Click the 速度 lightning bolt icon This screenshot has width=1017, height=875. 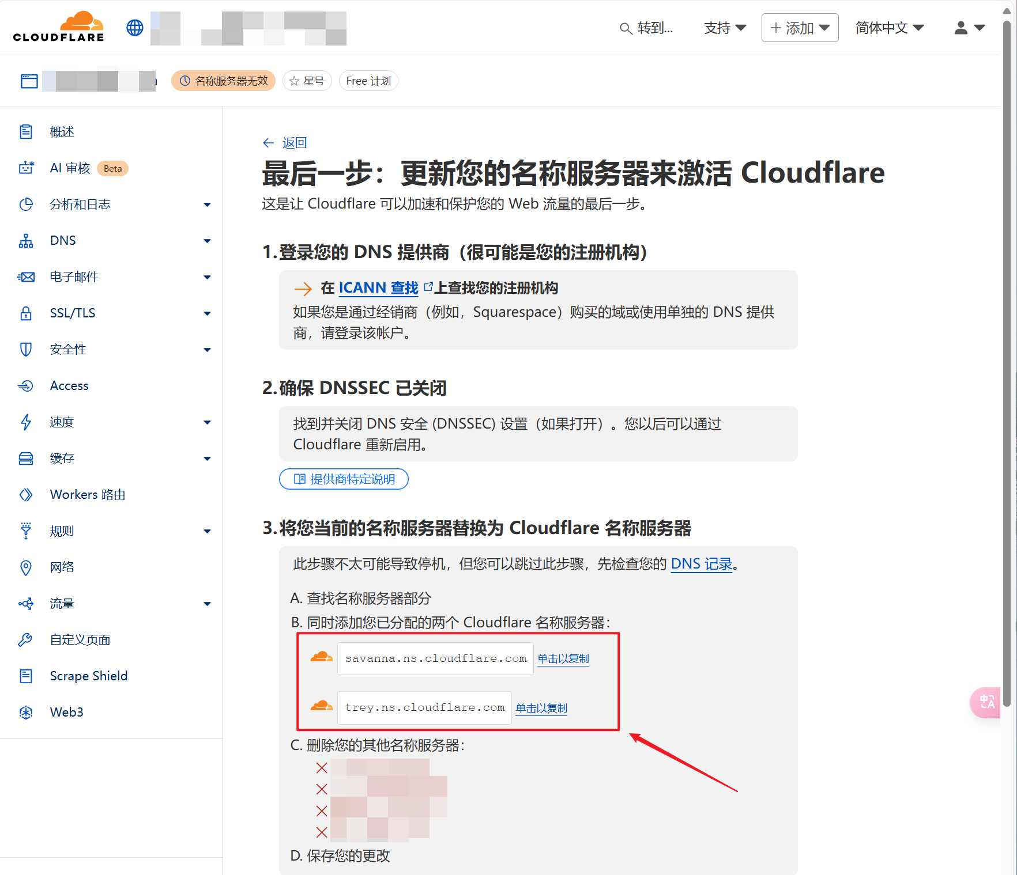pyautogui.click(x=26, y=422)
